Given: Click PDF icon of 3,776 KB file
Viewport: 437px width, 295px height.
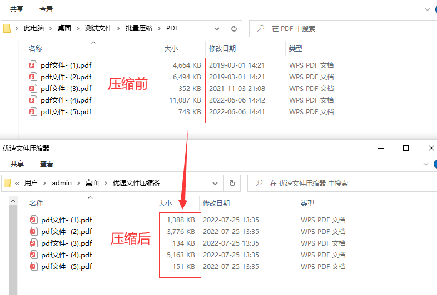Looking at the screenshot, I should point(34,232).
